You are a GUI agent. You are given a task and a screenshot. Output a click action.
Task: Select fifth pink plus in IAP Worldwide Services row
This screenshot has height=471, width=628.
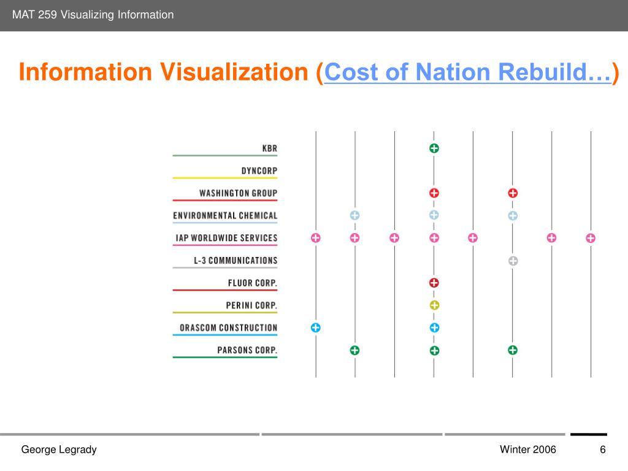click(473, 238)
